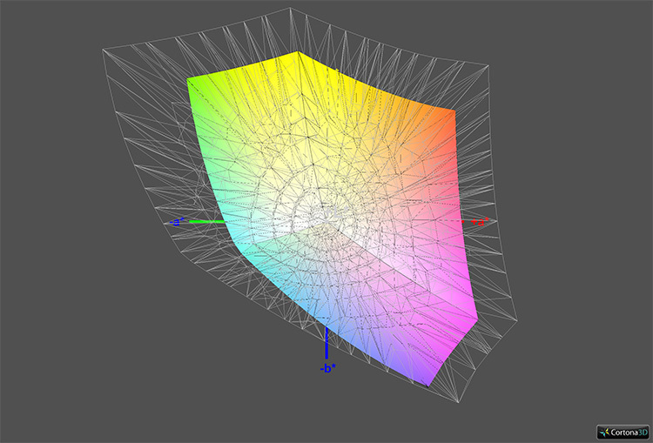
Task: Select the green -a* axis line
Action: click(x=207, y=222)
